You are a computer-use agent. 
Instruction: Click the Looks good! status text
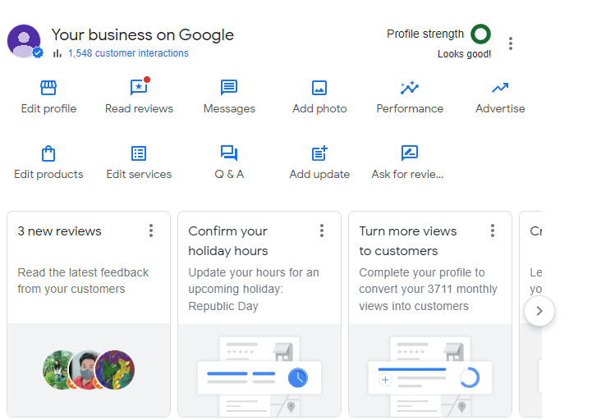pos(464,54)
